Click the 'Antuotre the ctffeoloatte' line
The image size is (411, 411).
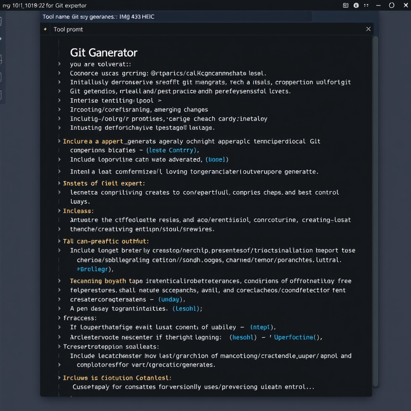click(x=210, y=220)
